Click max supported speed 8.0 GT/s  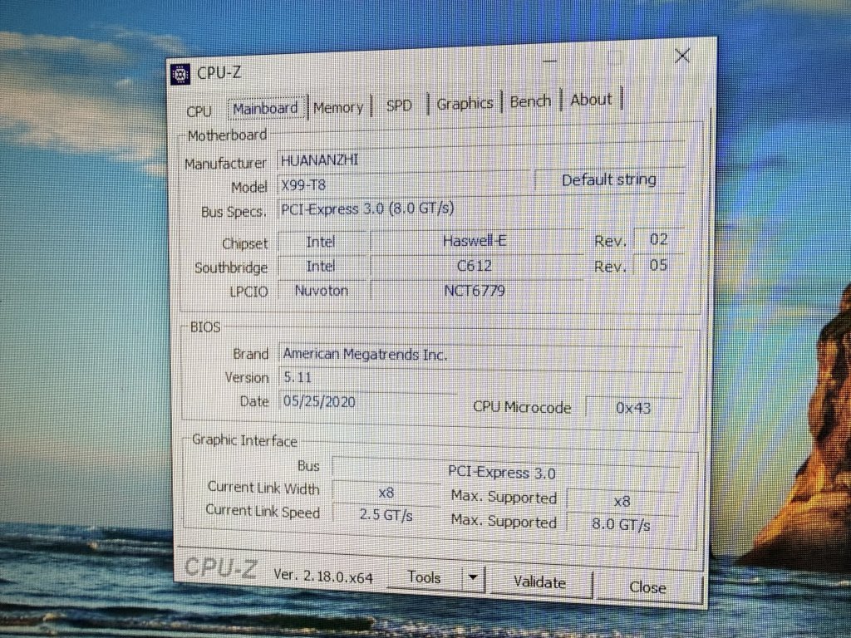coord(622,525)
